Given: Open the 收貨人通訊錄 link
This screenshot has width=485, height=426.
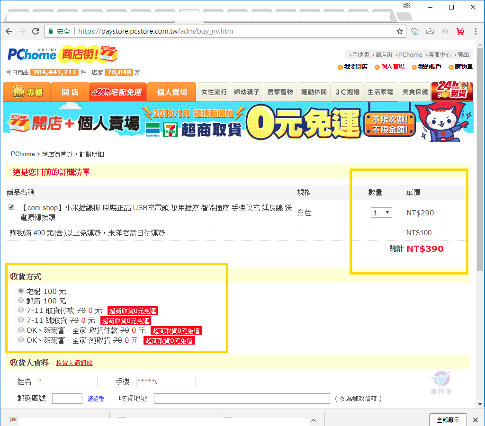Looking at the screenshot, I should (74, 363).
